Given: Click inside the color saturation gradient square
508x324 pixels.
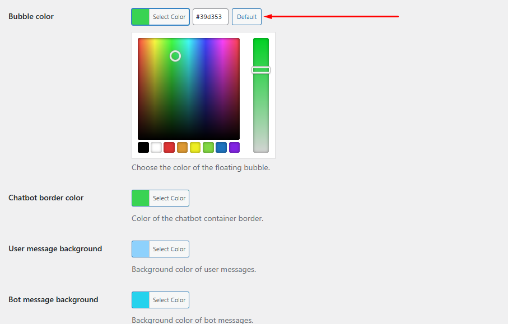Looking at the screenshot, I should [x=188, y=90].
